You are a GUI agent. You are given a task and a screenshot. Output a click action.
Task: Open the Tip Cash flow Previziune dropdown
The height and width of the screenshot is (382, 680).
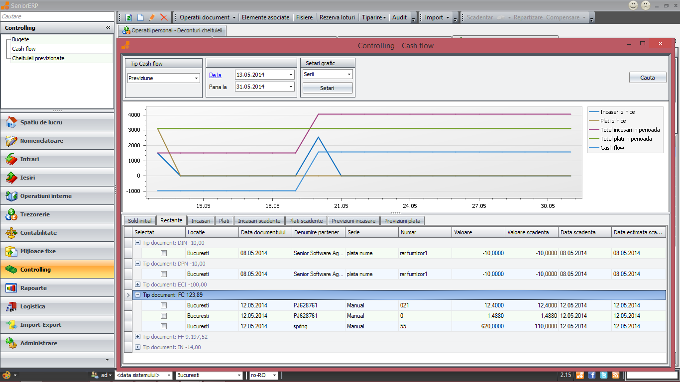196,78
